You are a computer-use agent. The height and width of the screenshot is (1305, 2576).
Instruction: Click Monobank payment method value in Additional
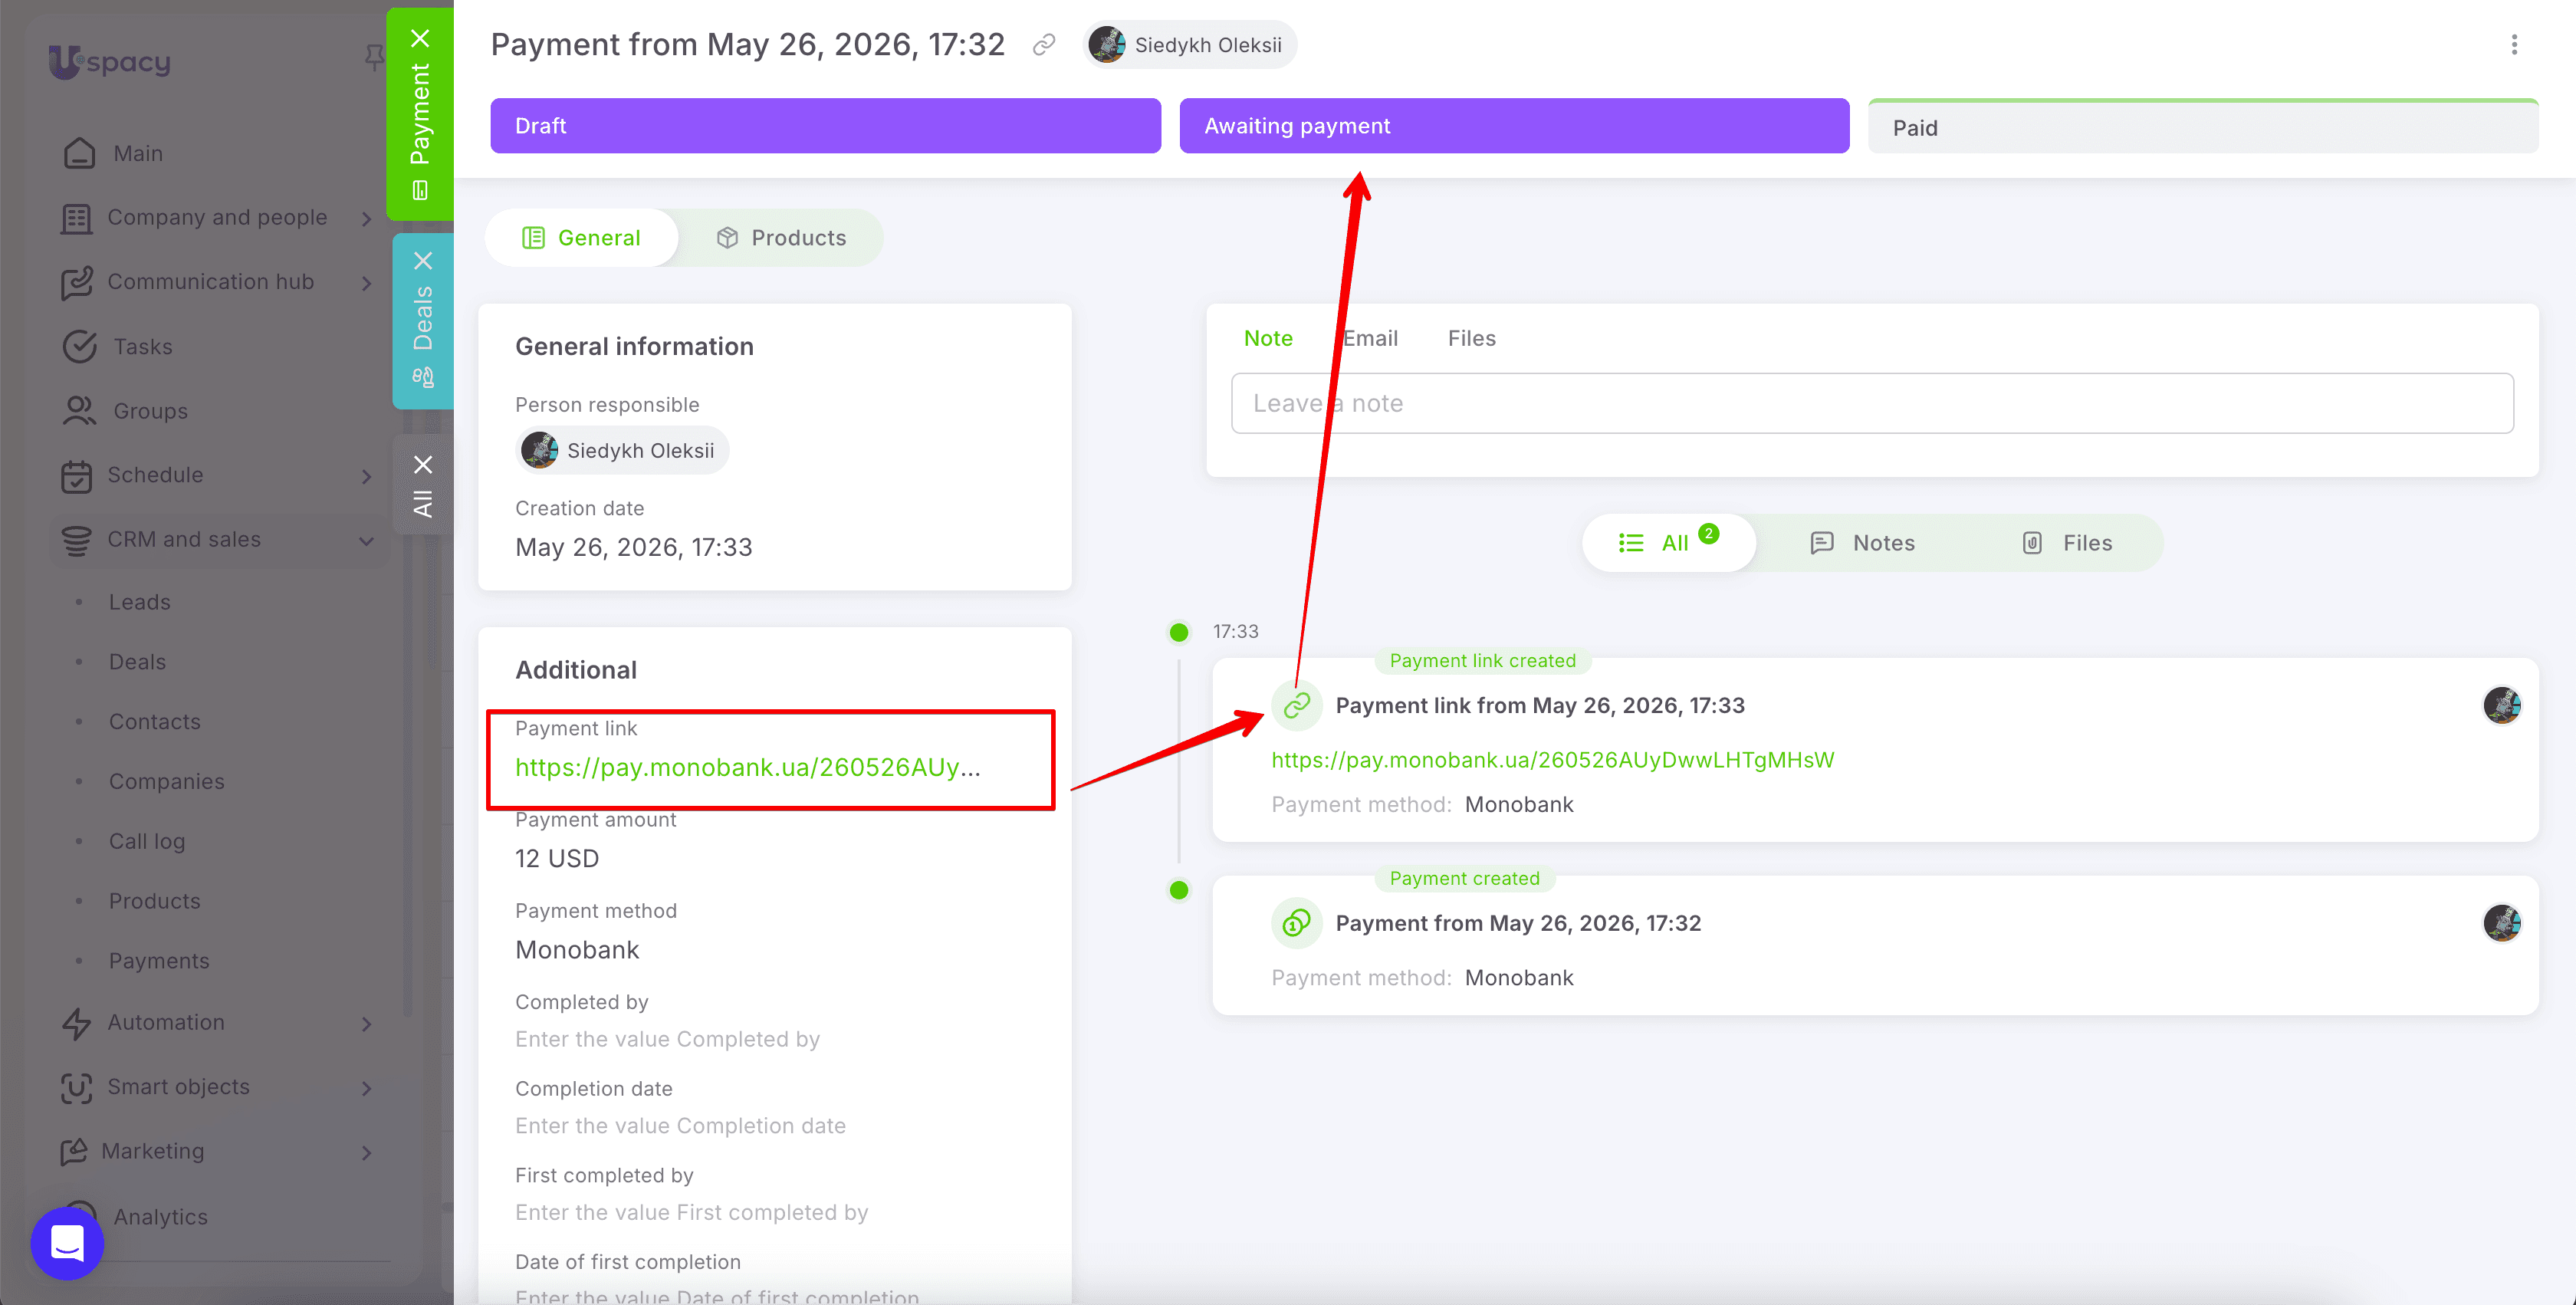577,950
